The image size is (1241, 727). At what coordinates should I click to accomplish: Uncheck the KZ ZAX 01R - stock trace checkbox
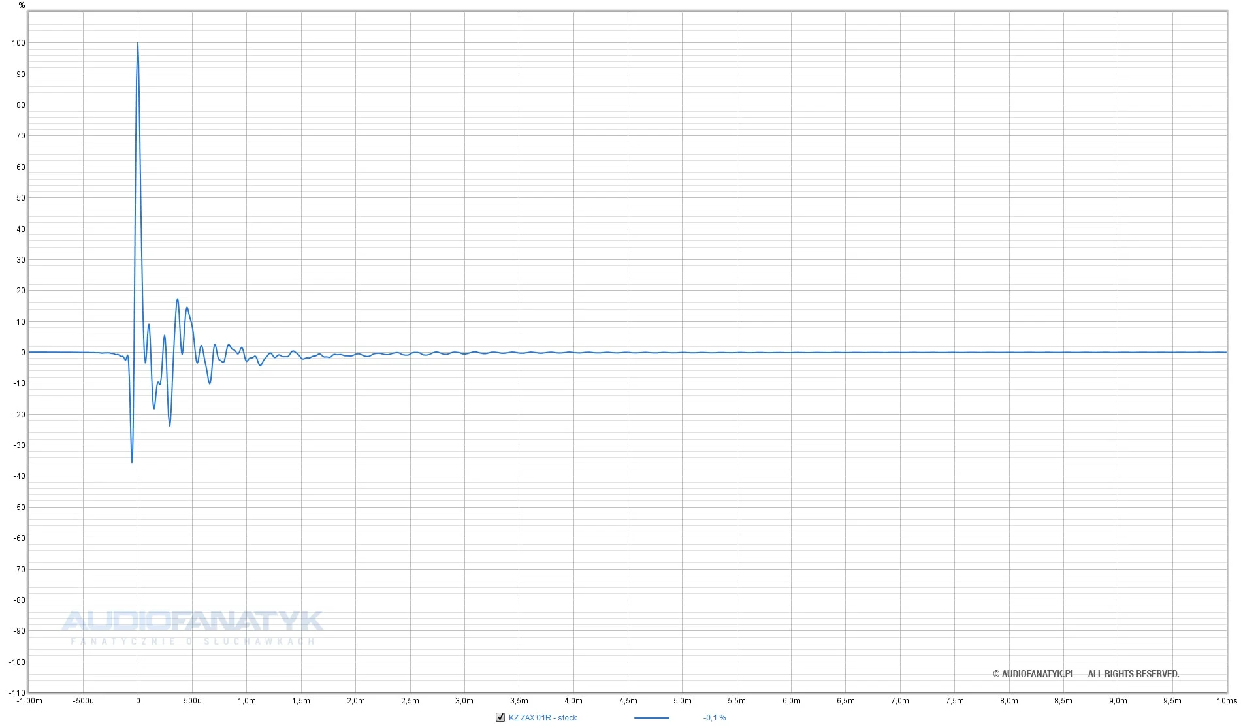coord(500,717)
